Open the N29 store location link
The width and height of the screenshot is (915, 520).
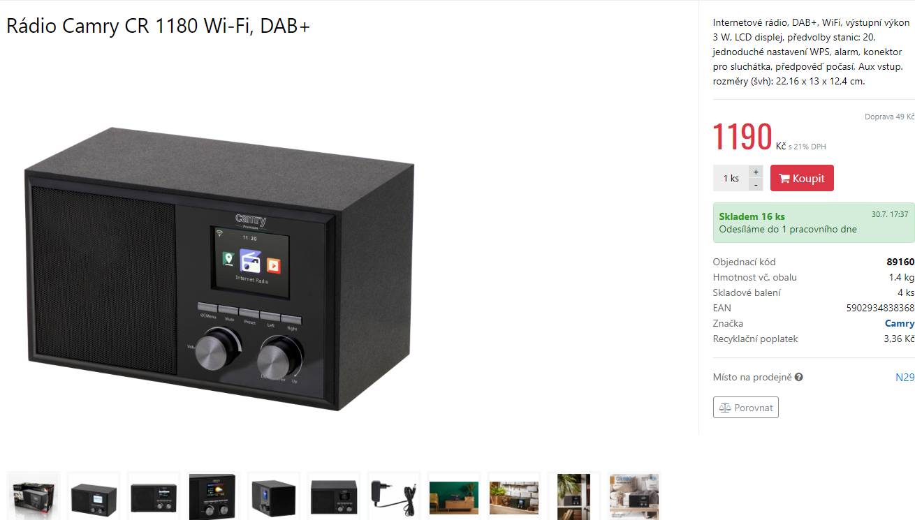click(905, 377)
